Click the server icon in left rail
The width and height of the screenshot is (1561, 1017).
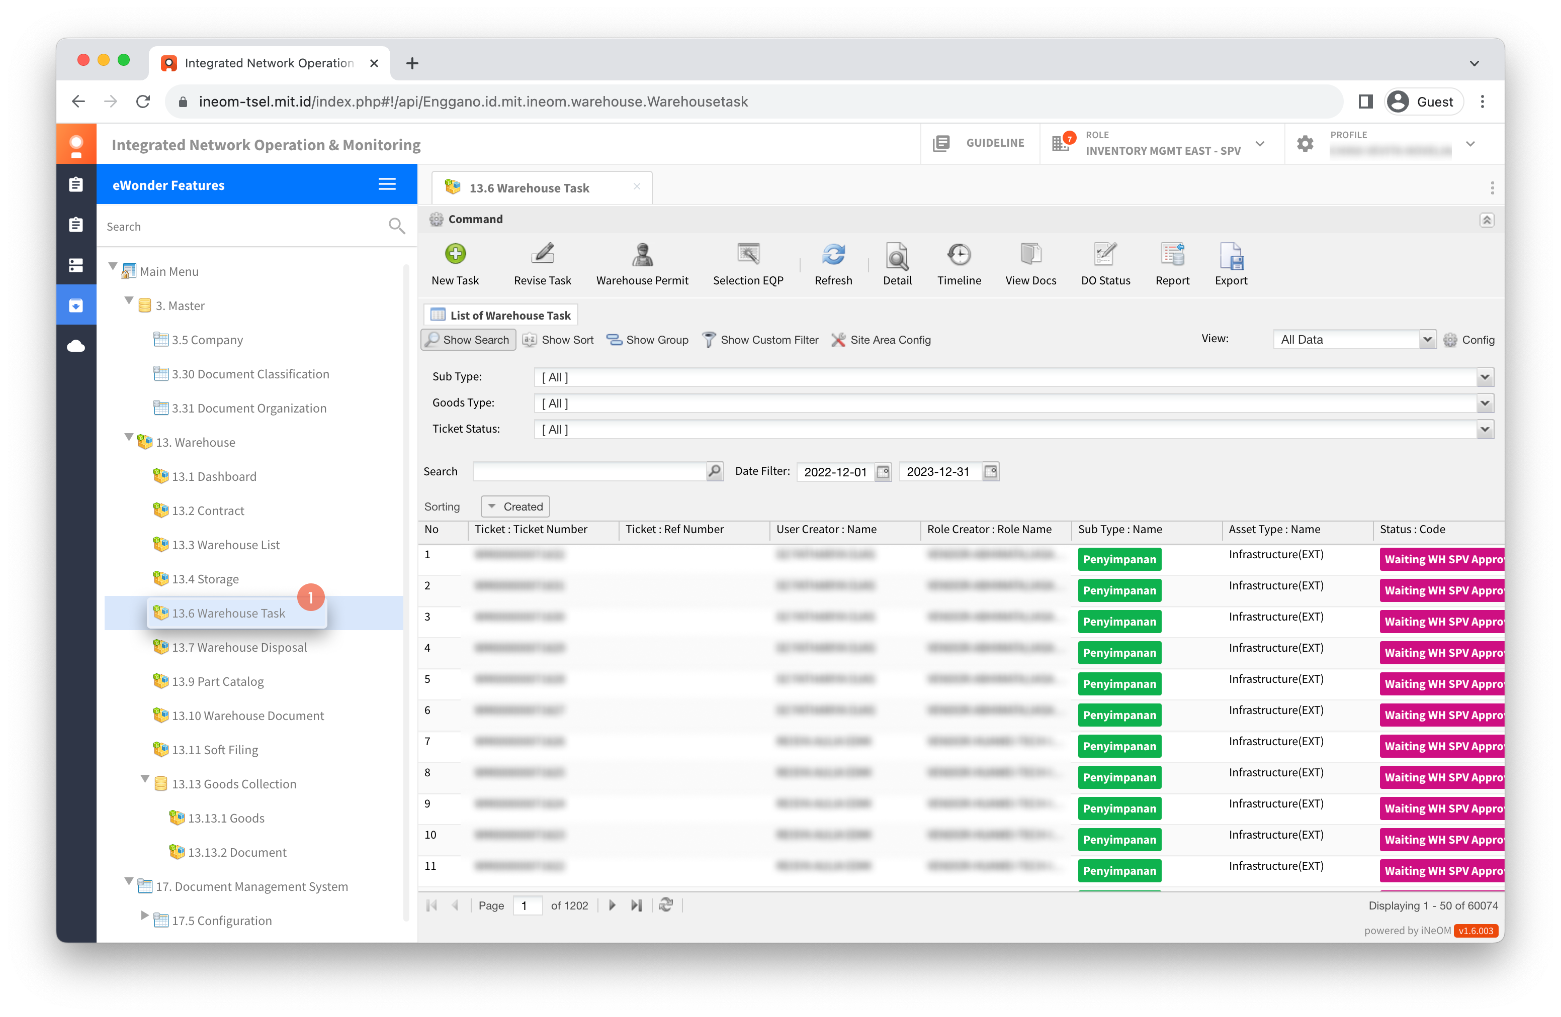[x=76, y=265]
